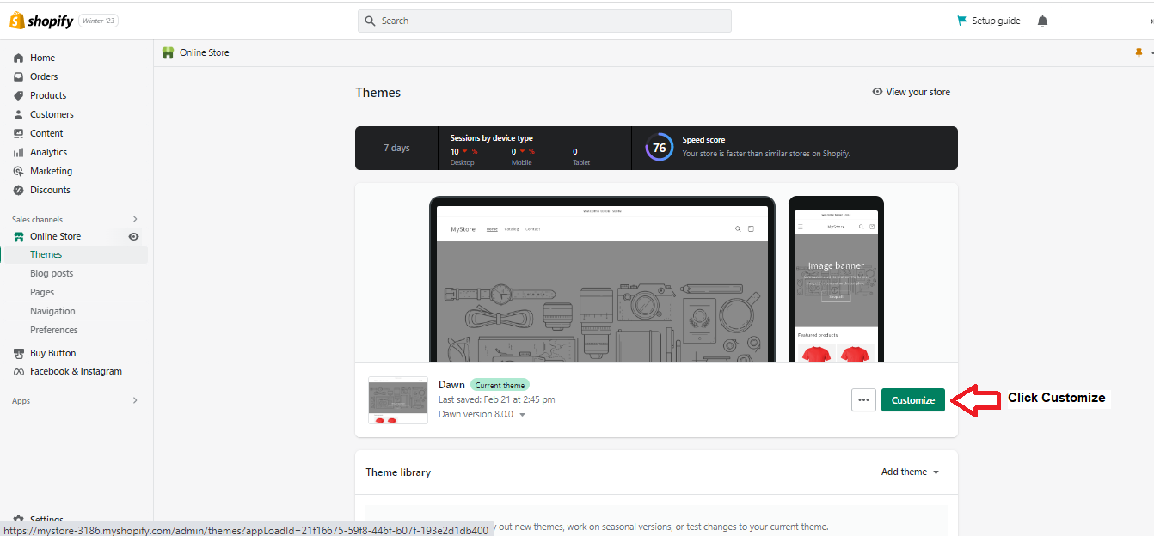
Task: Click View your store link
Action: [x=911, y=92]
